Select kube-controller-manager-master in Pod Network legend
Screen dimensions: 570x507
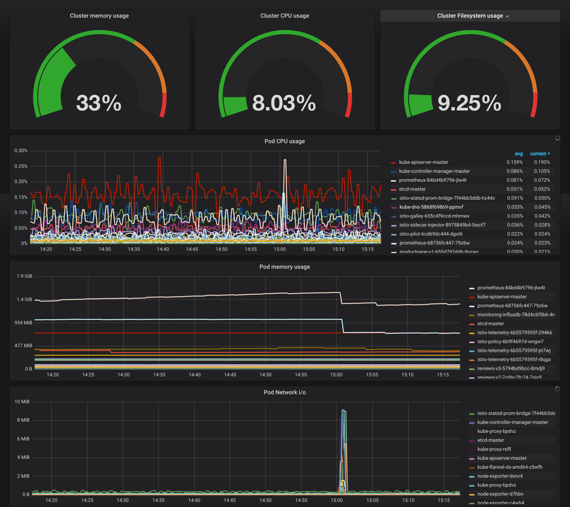[512, 422]
